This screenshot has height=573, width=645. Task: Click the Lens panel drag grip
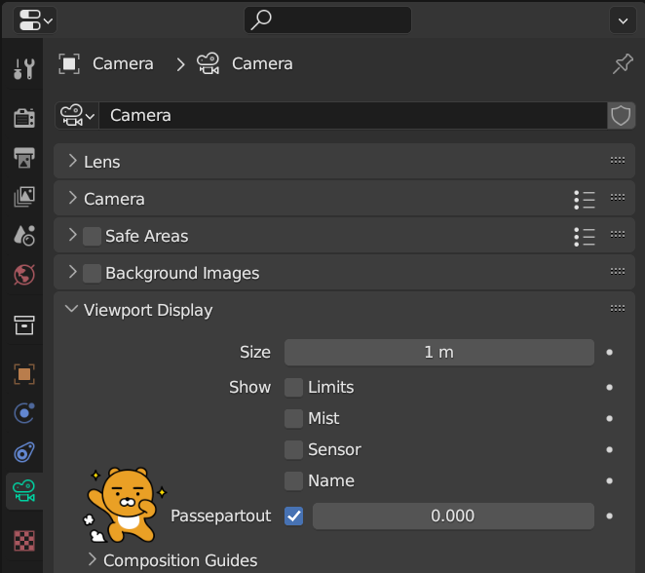[618, 161]
